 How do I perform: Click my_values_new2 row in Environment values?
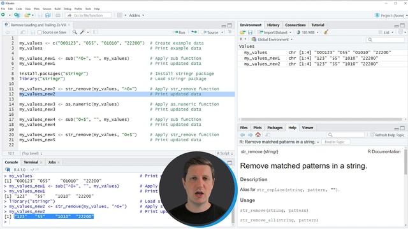(322, 64)
